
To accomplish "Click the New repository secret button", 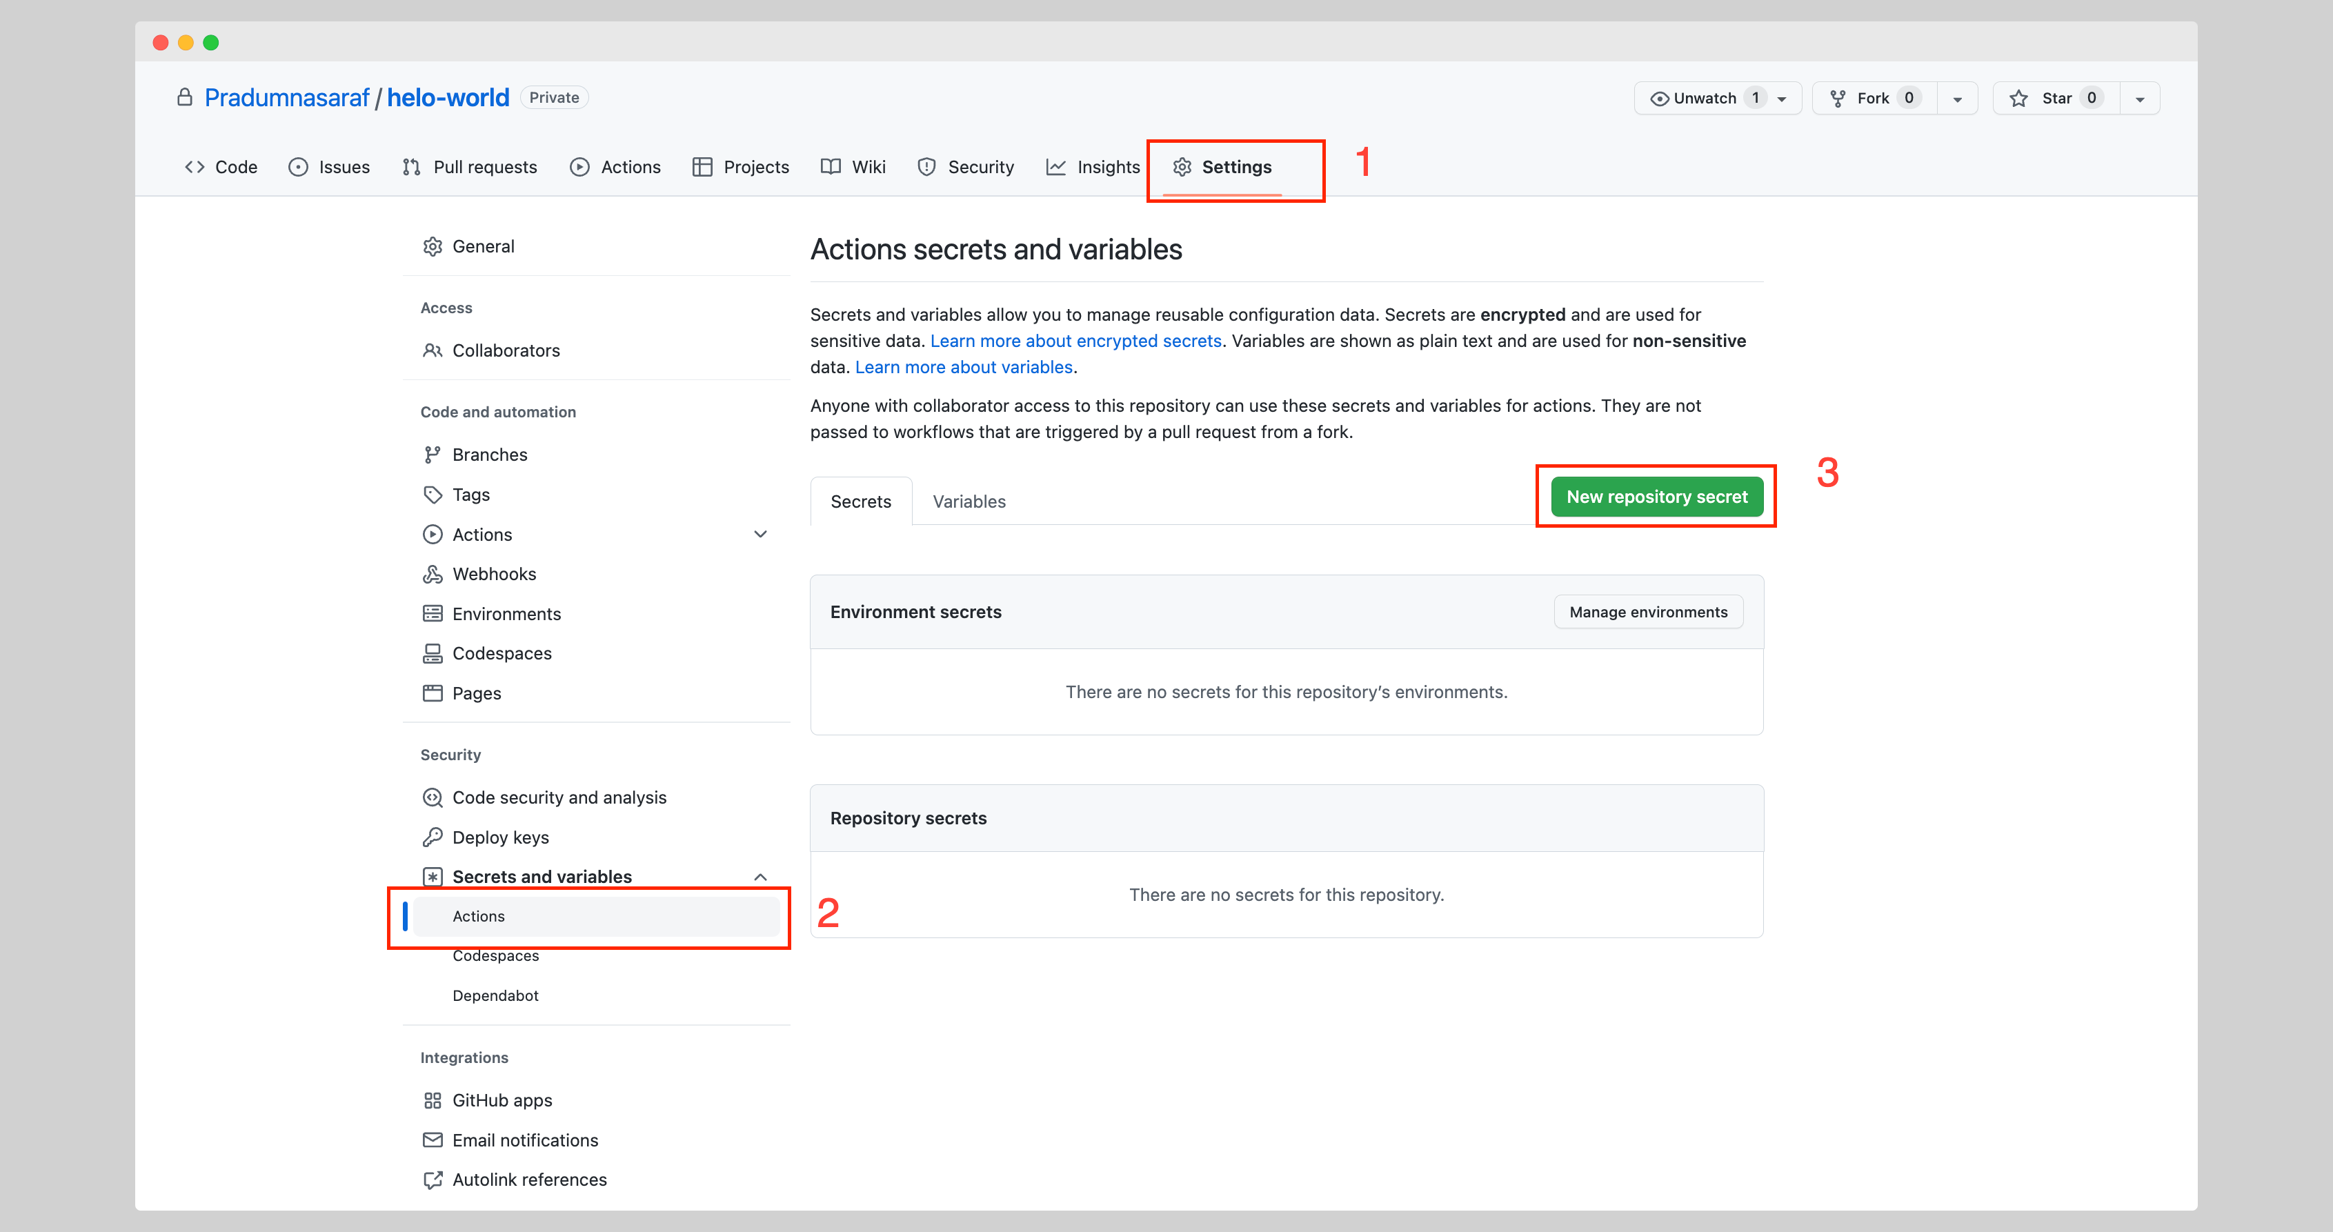I will pos(1656,497).
